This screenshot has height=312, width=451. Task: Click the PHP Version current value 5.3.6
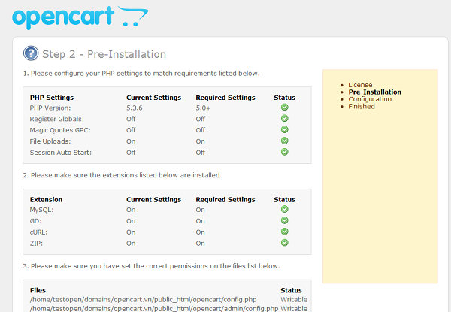135,108
